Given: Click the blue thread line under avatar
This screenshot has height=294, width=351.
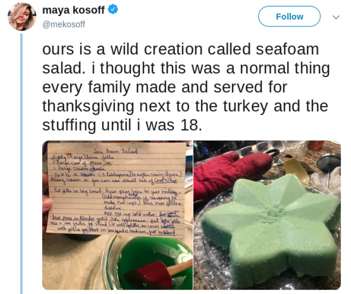Looking at the screenshot, I should point(22,163).
